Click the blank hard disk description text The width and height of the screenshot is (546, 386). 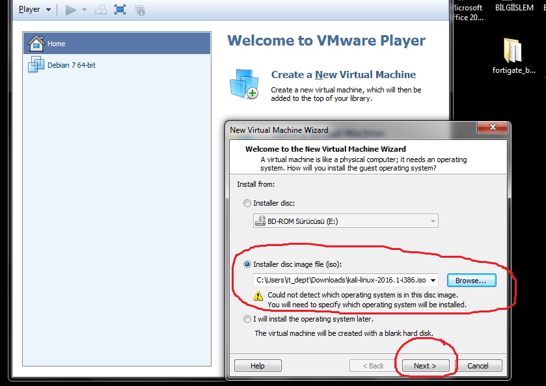pyautogui.click(x=344, y=333)
